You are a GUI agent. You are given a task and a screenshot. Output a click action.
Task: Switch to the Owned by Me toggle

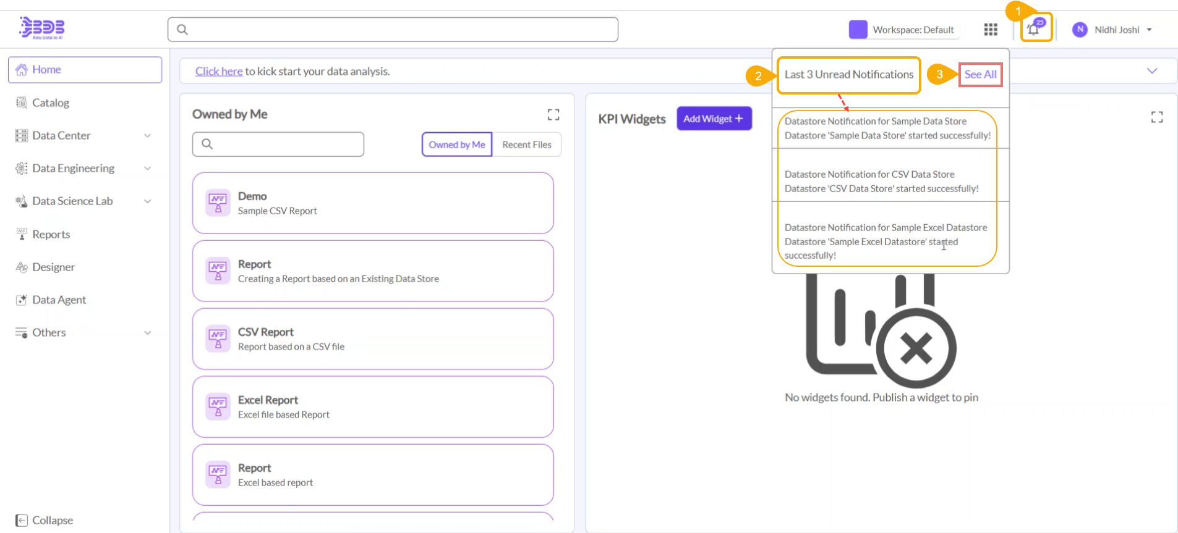(456, 145)
